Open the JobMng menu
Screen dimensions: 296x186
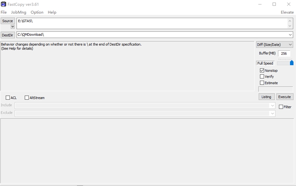[x=18, y=12]
